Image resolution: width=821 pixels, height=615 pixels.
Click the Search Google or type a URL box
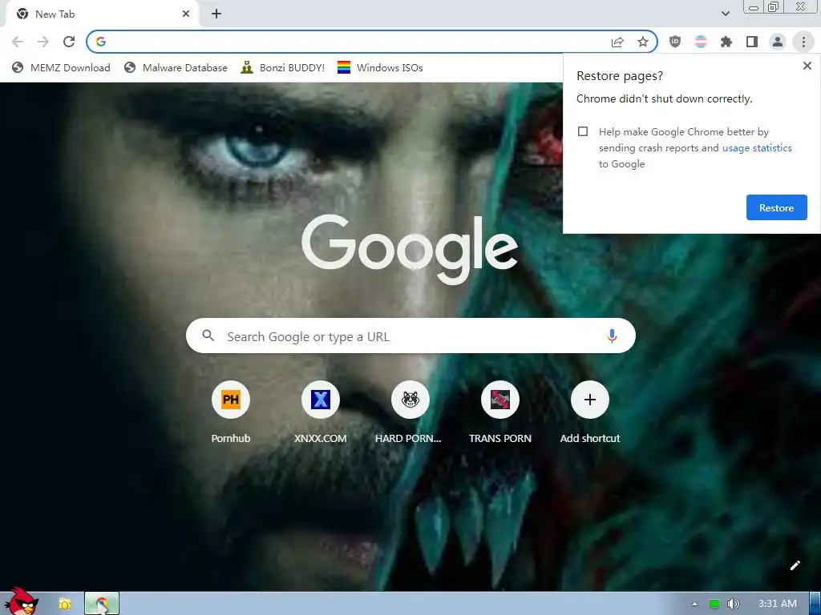410,336
